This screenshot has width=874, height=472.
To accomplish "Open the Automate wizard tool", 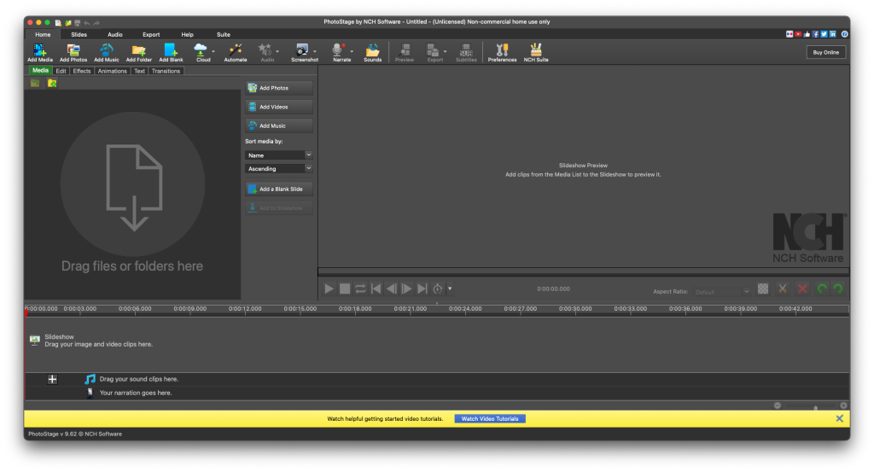I will pos(235,52).
